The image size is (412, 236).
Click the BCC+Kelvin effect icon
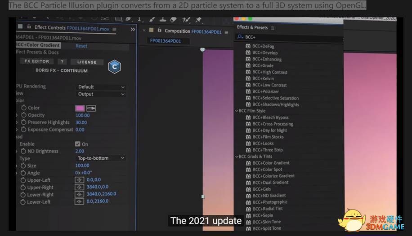tap(248, 79)
